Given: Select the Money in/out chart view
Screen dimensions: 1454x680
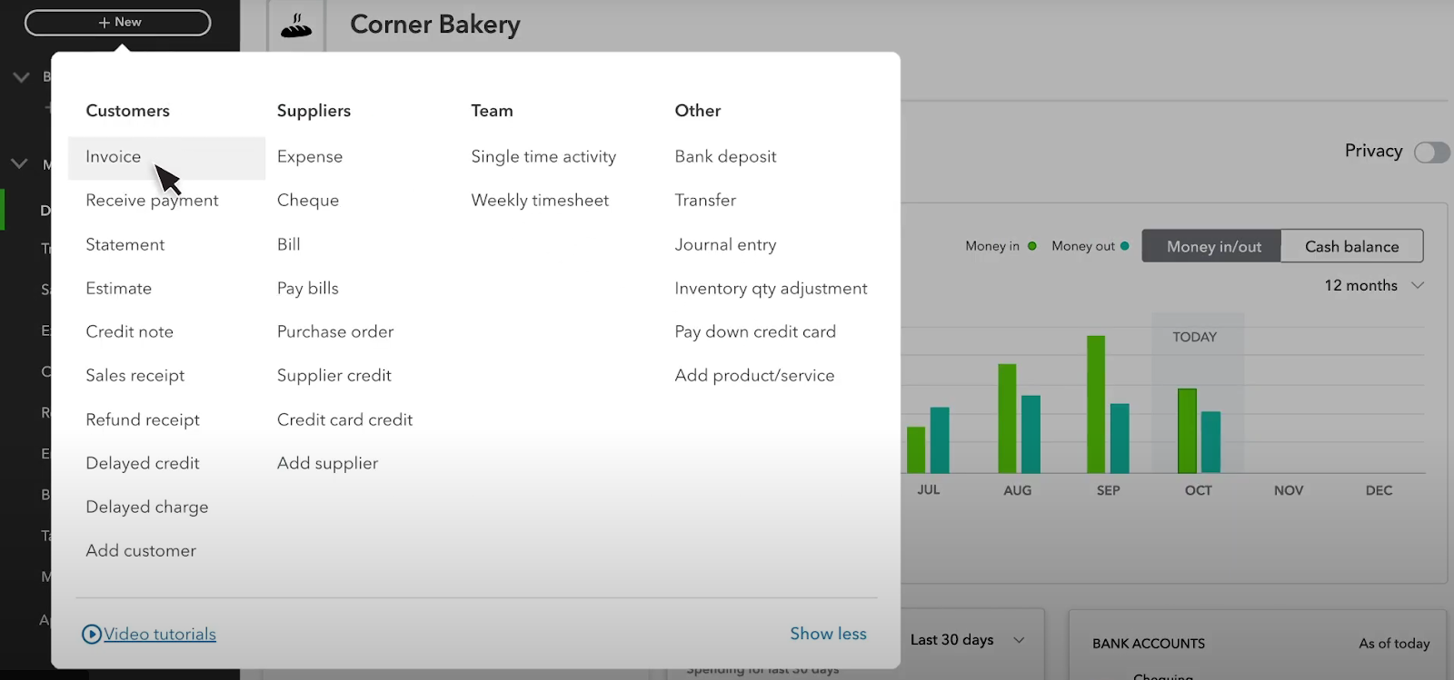Looking at the screenshot, I should click(x=1210, y=246).
